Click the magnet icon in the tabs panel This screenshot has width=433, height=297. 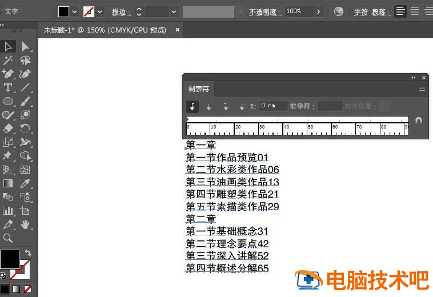point(419,121)
